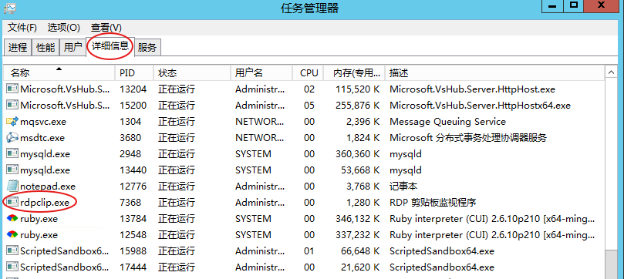Viewport: 624px width, 279px height.
Task: Click icon of ScriptedSandbox6... PID 15988
Action: pyautogui.click(x=12, y=251)
